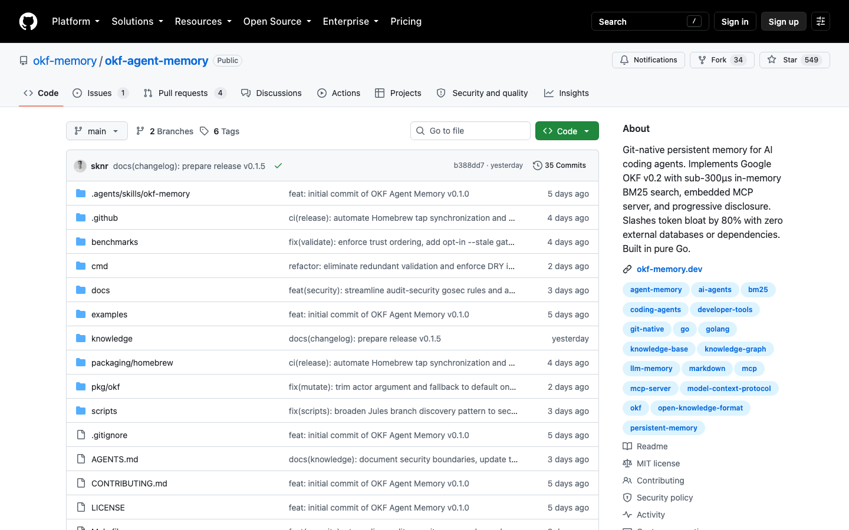Open the benchmarks folder icon
The image size is (849, 530).
(x=81, y=242)
